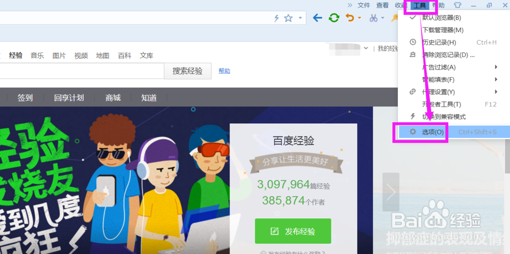Open the 文件 menu
Image resolution: width=510 pixels, height=254 pixels.
364,5
